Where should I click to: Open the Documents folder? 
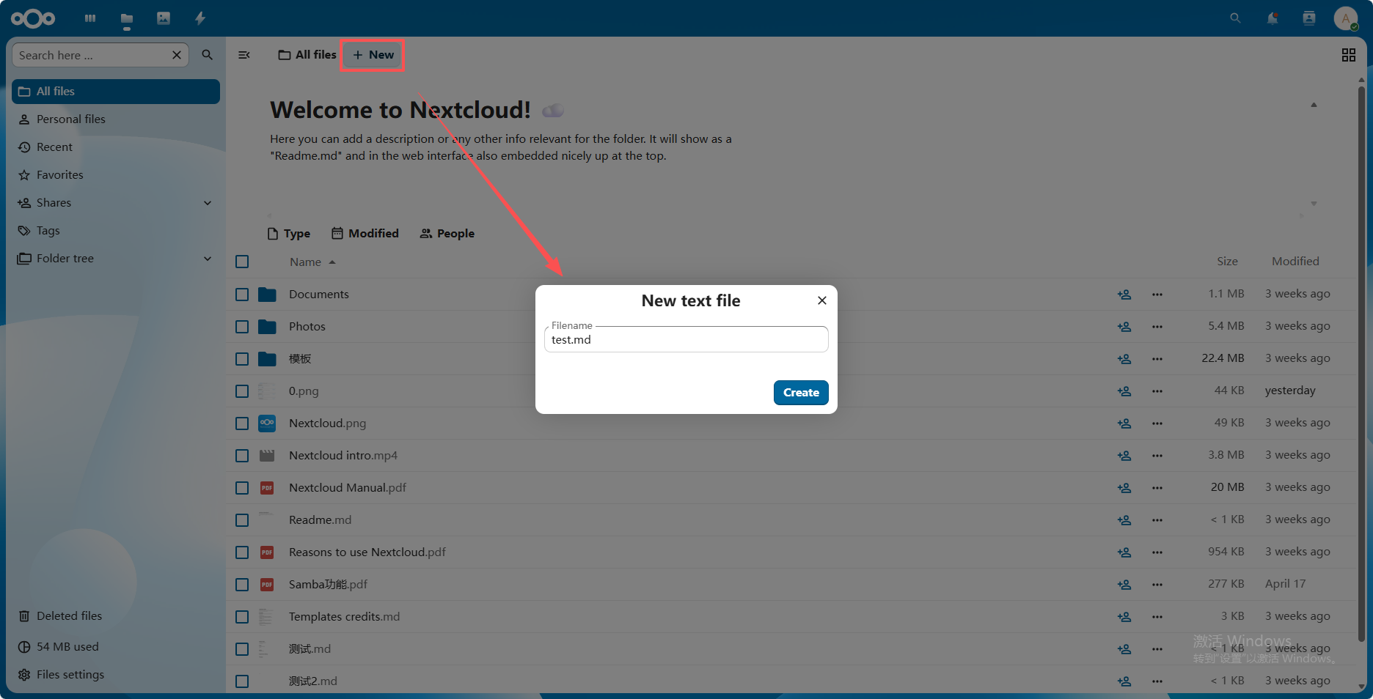319,295
